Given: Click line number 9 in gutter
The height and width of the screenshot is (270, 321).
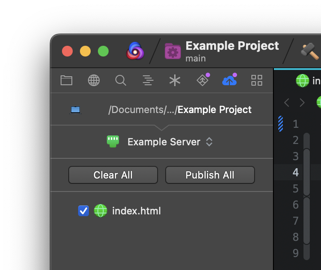Looking at the screenshot, I should pyautogui.click(x=295, y=253).
